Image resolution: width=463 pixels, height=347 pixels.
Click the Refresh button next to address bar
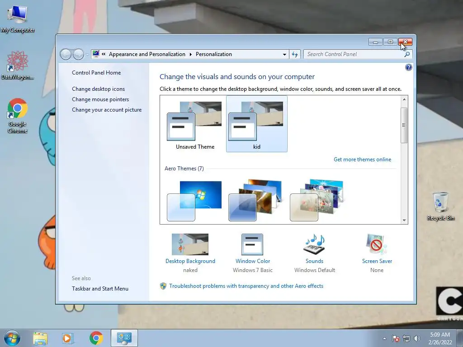tap(295, 54)
